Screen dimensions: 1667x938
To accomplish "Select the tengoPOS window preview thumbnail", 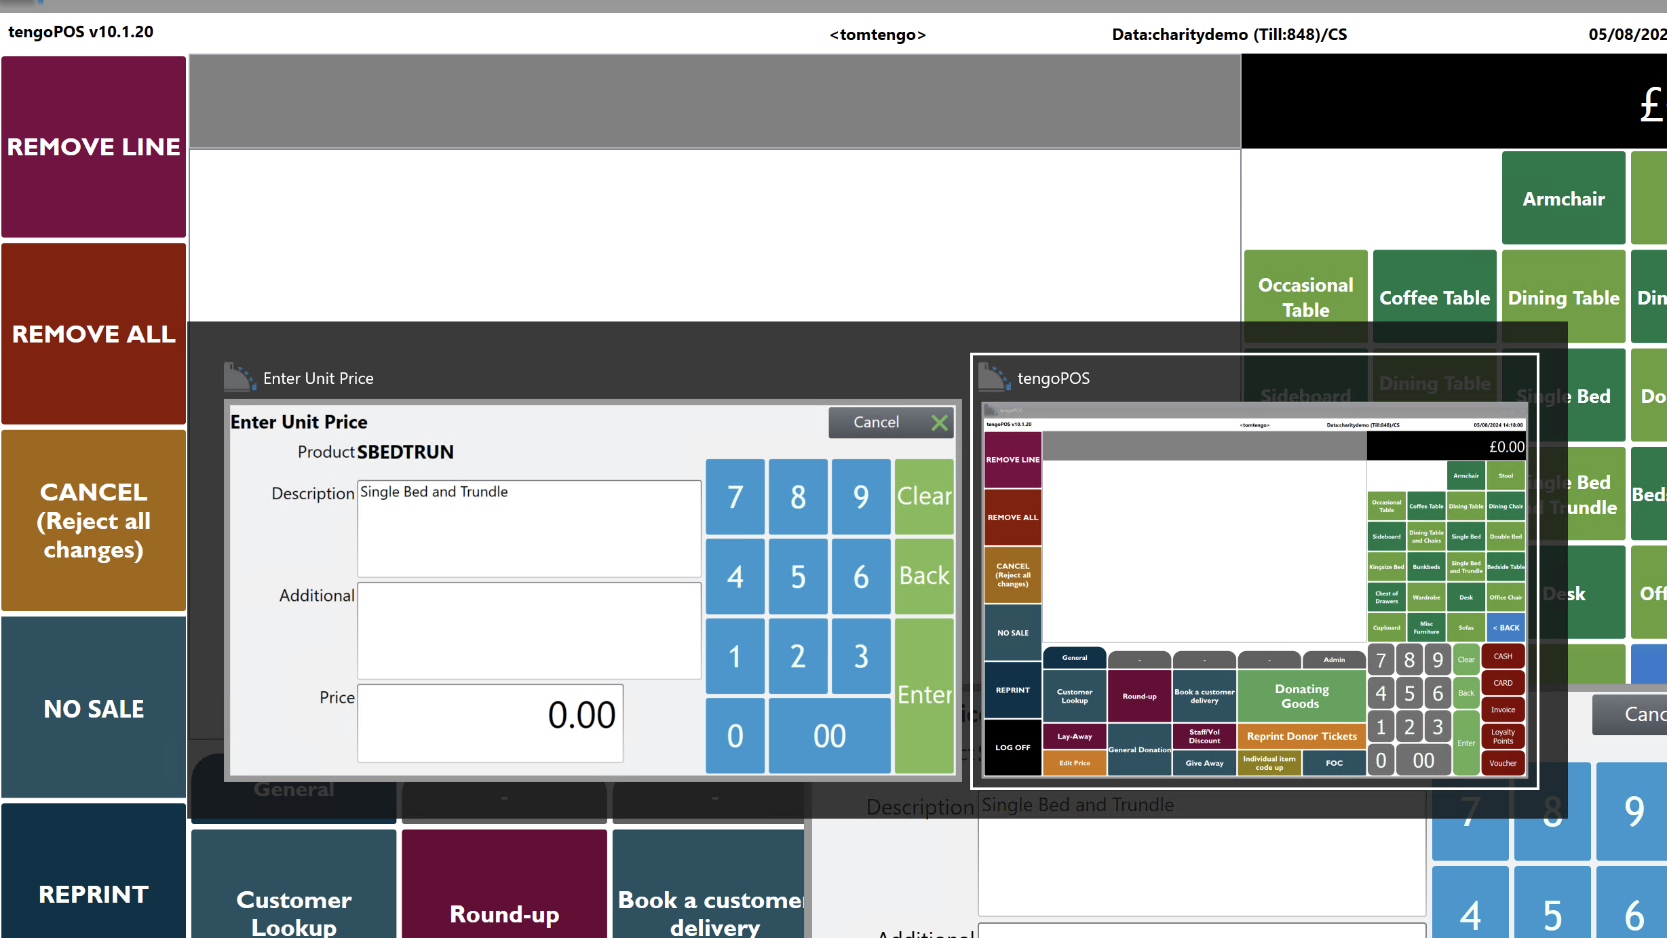I will [1254, 590].
